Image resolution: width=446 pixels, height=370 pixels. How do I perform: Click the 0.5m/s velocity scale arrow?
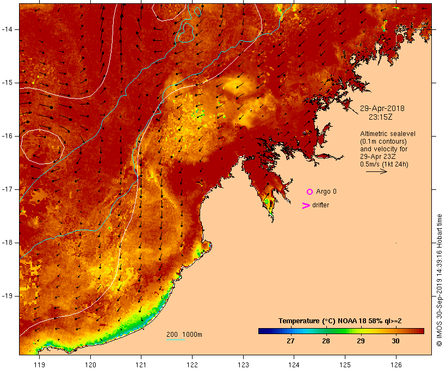[376, 171]
